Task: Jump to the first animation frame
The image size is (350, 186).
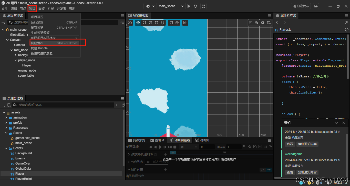Action: tap(150, 147)
